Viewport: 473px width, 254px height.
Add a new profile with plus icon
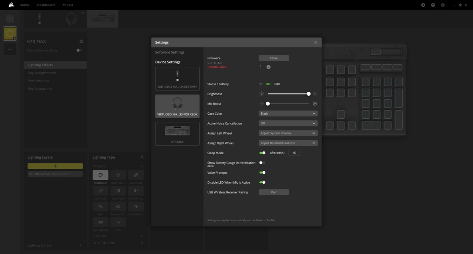[x=10, y=49]
